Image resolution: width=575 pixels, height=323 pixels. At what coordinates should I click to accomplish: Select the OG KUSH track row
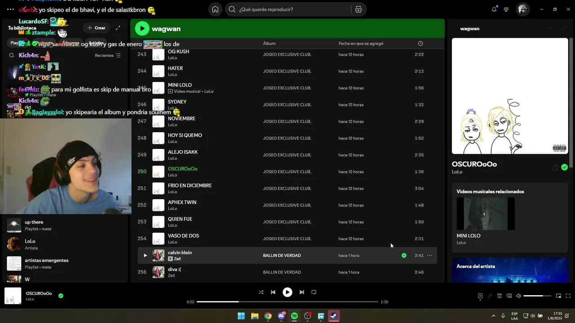(x=287, y=54)
